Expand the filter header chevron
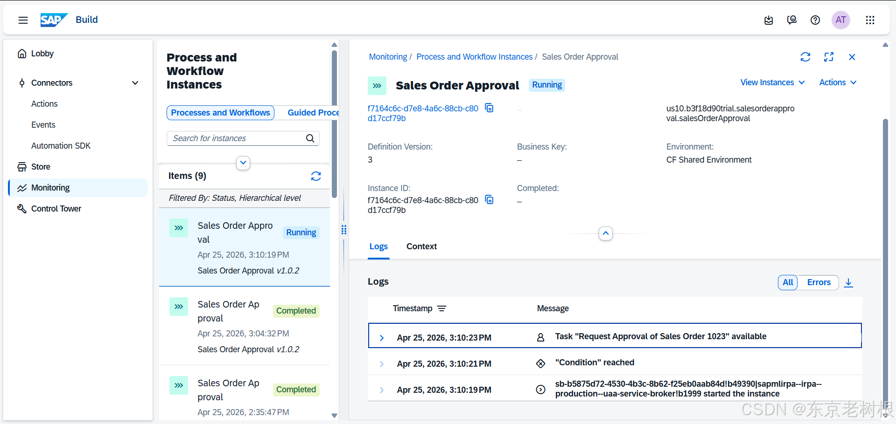The height and width of the screenshot is (424, 896). [243, 163]
